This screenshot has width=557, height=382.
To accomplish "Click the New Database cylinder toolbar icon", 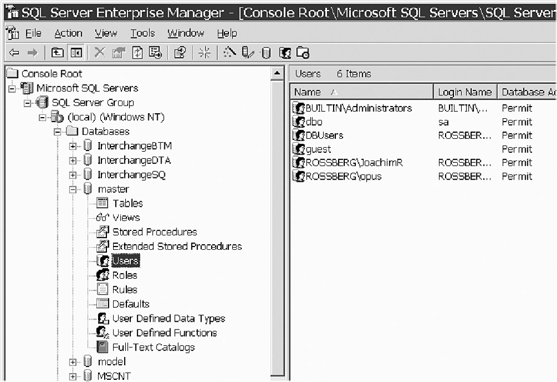I will tap(266, 53).
